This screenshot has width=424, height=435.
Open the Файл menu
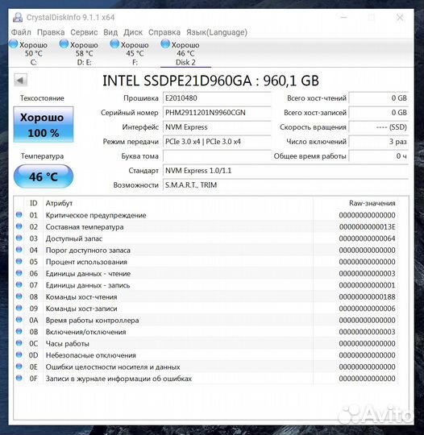21,32
